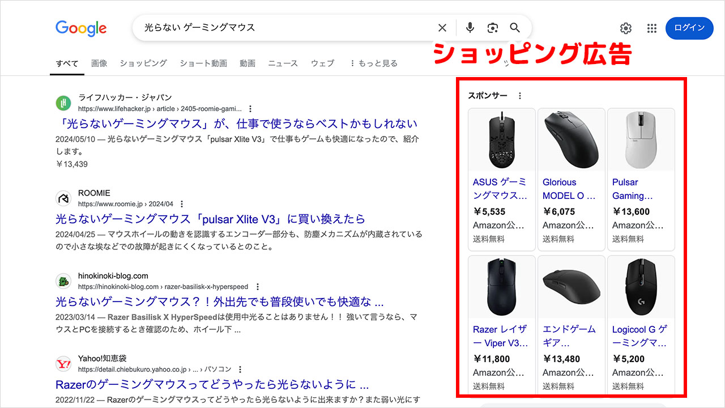
Task: Click the エンドゲームギア mouse product image
Action: (x=572, y=287)
